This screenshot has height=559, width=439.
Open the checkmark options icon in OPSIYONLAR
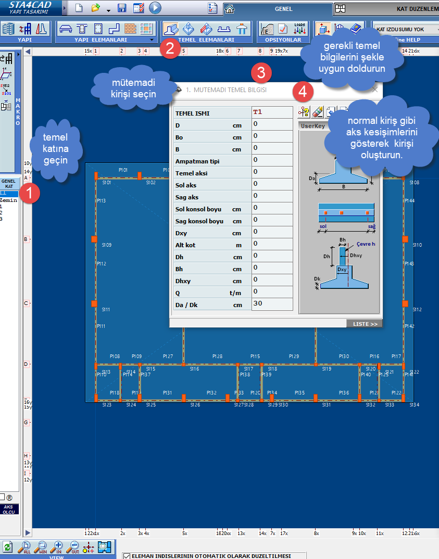click(x=283, y=29)
